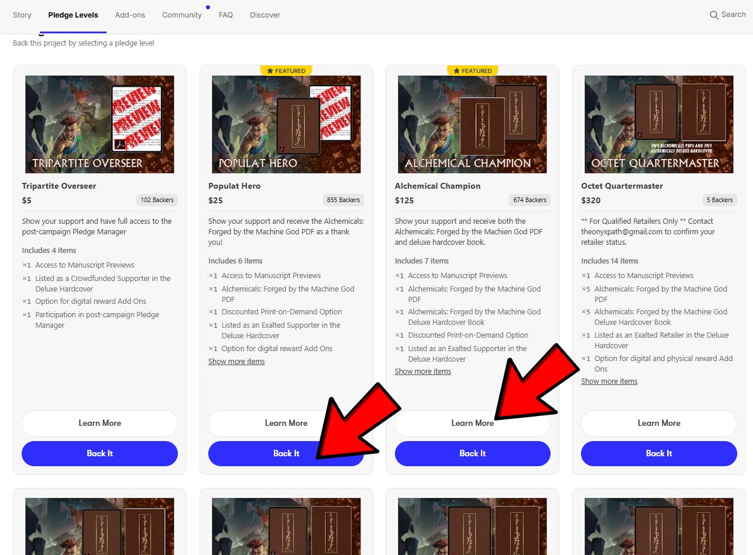Open the Populat Hero reward image
The height and width of the screenshot is (555, 753).
point(286,124)
